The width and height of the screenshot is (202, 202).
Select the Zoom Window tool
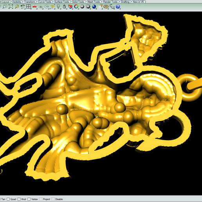(5, 7)
